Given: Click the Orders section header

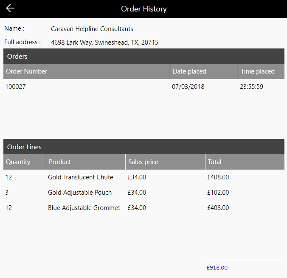Looking at the screenshot, I should tap(144, 56).
